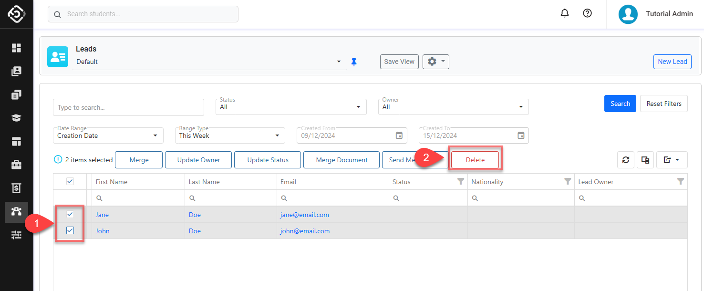Open the briefcase icon in sidebar
The height and width of the screenshot is (291, 704).
pos(17,165)
